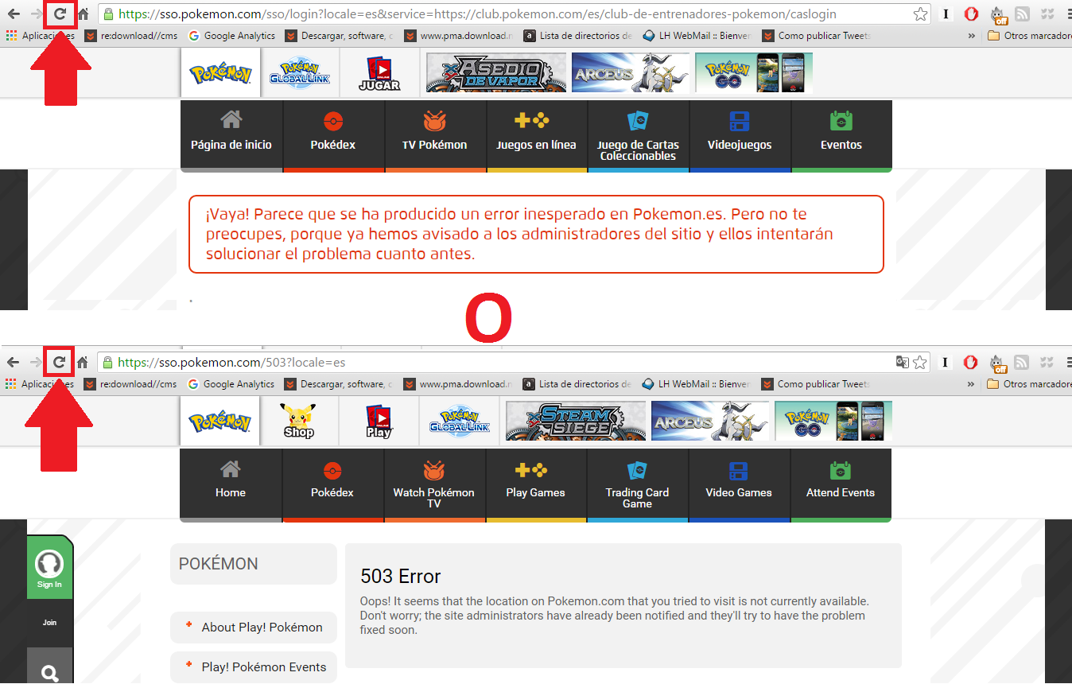Open re:download//cms bookmark in caslogin window

[x=130, y=36]
